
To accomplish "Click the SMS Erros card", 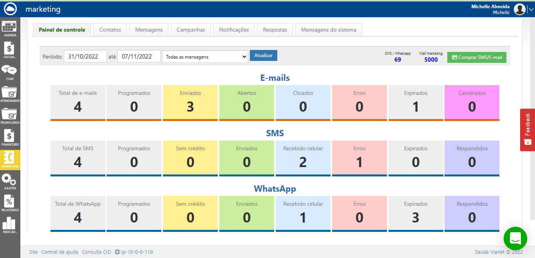I will pos(360,158).
